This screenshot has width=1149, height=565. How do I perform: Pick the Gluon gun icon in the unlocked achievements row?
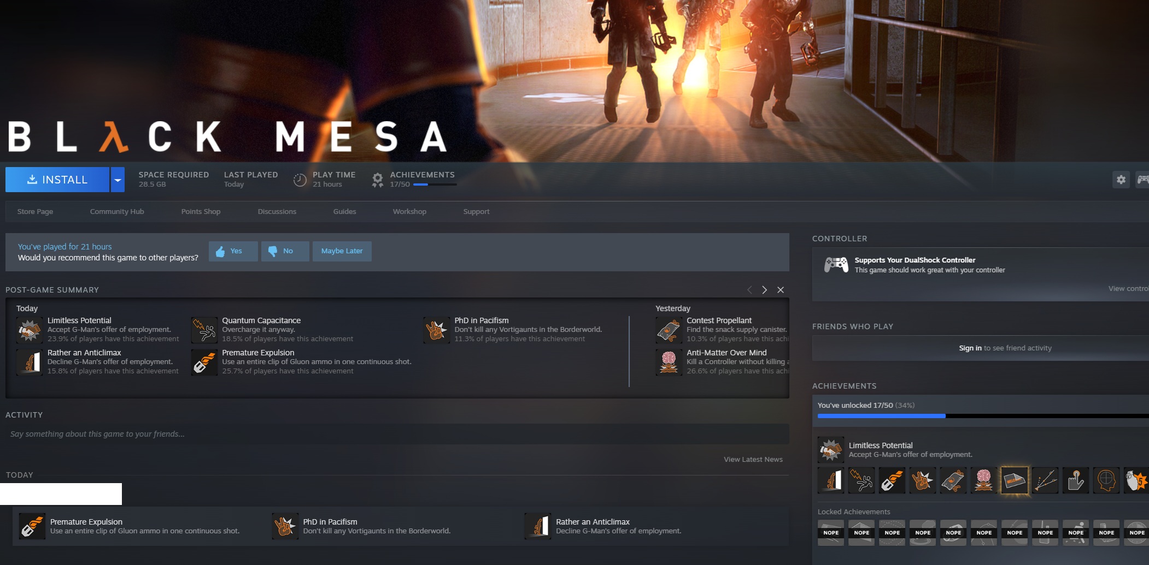pyautogui.click(x=892, y=480)
